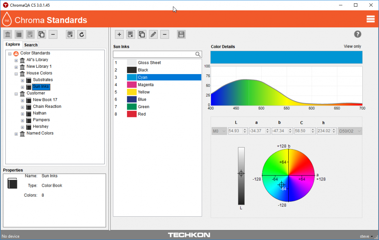The width and height of the screenshot is (379, 240).
Task: Select the Explore tab
Action: (13, 44)
